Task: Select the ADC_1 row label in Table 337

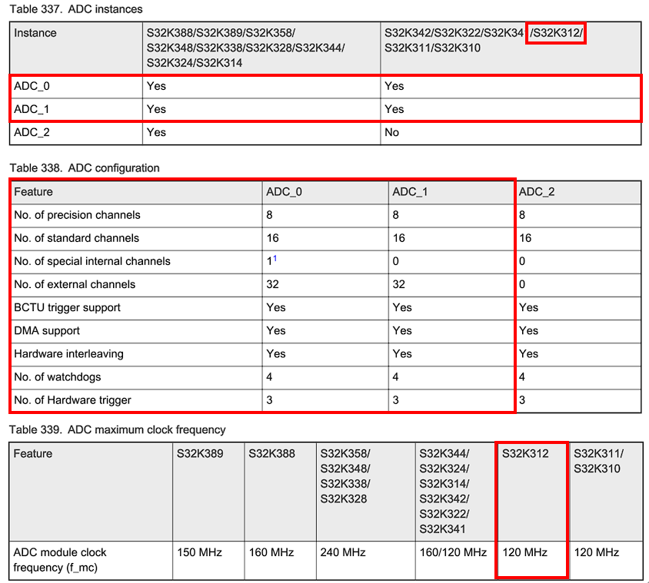Action: (32, 109)
